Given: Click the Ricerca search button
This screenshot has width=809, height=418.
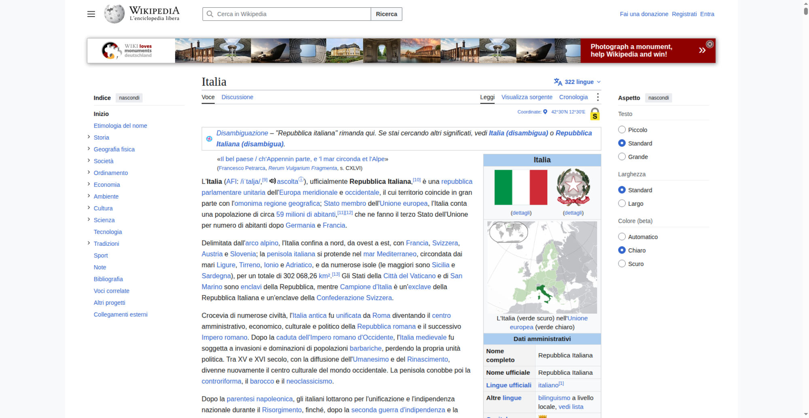Looking at the screenshot, I should click(386, 14).
